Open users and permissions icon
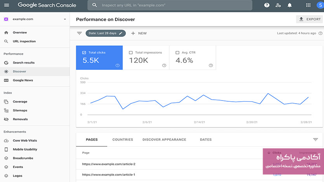Screen dimensions: 324x182 278,5
